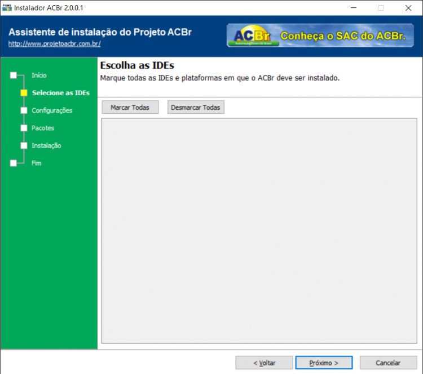423x374 pixels.
Task: Cancel the ACBr installation
Action: pos(388,363)
